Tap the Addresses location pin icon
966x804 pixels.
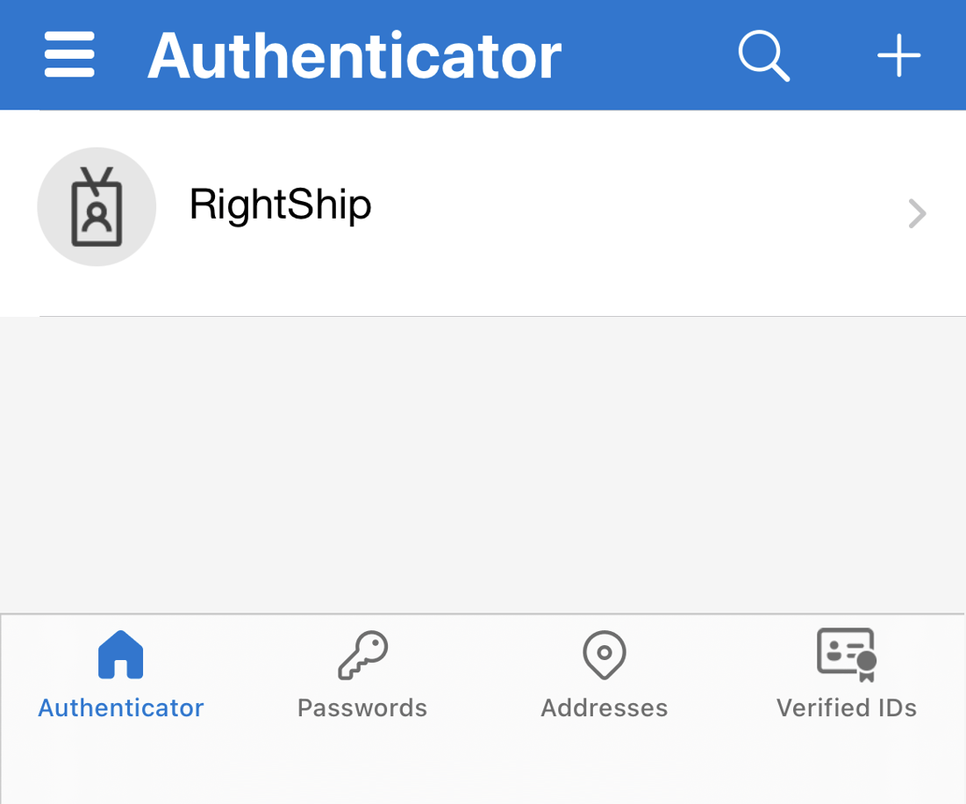(x=604, y=653)
